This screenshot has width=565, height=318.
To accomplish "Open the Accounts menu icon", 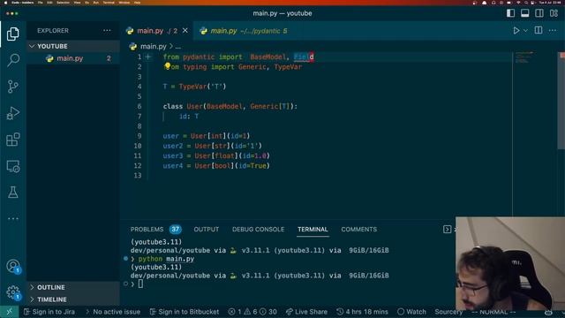I will pyautogui.click(x=13, y=267).
